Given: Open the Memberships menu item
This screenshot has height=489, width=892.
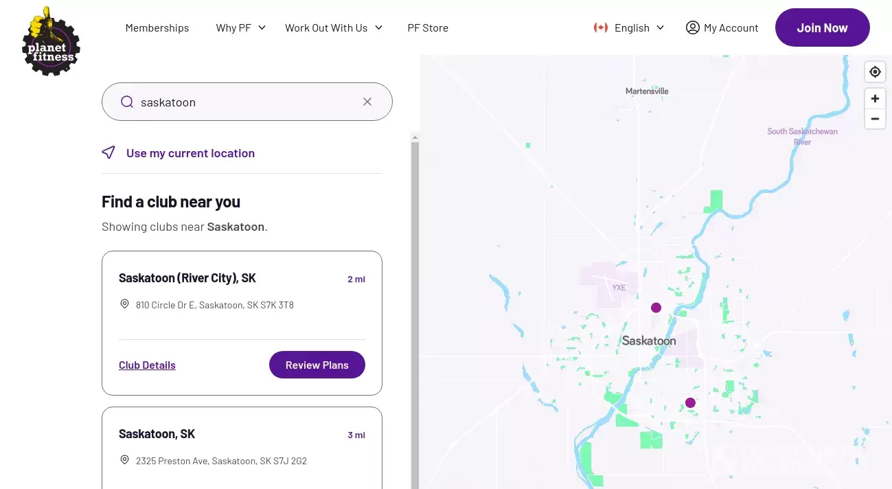Looking at the screenshot, I should coord(157,28).
